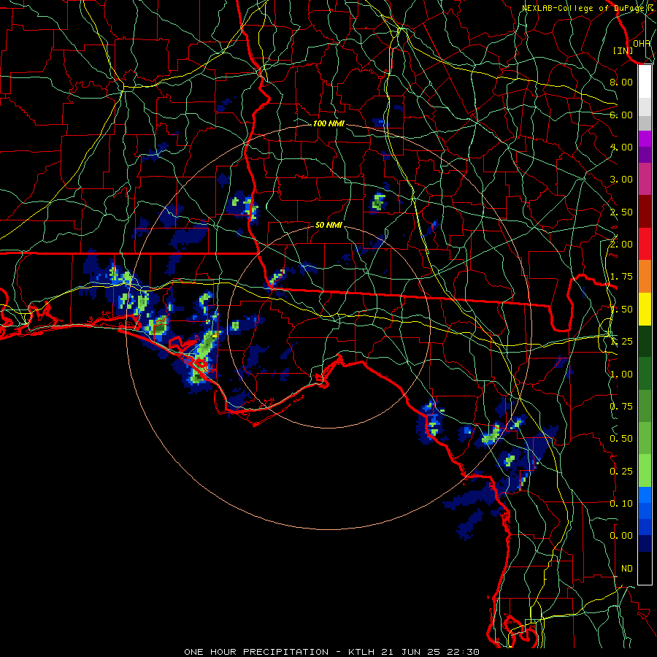Viewport: 657px width, 657px height.
Task: Click the 2.00 legend value
Action: 621,245
